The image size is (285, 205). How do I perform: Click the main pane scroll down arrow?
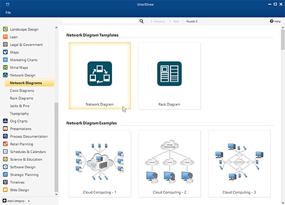(x=283, y=203)
